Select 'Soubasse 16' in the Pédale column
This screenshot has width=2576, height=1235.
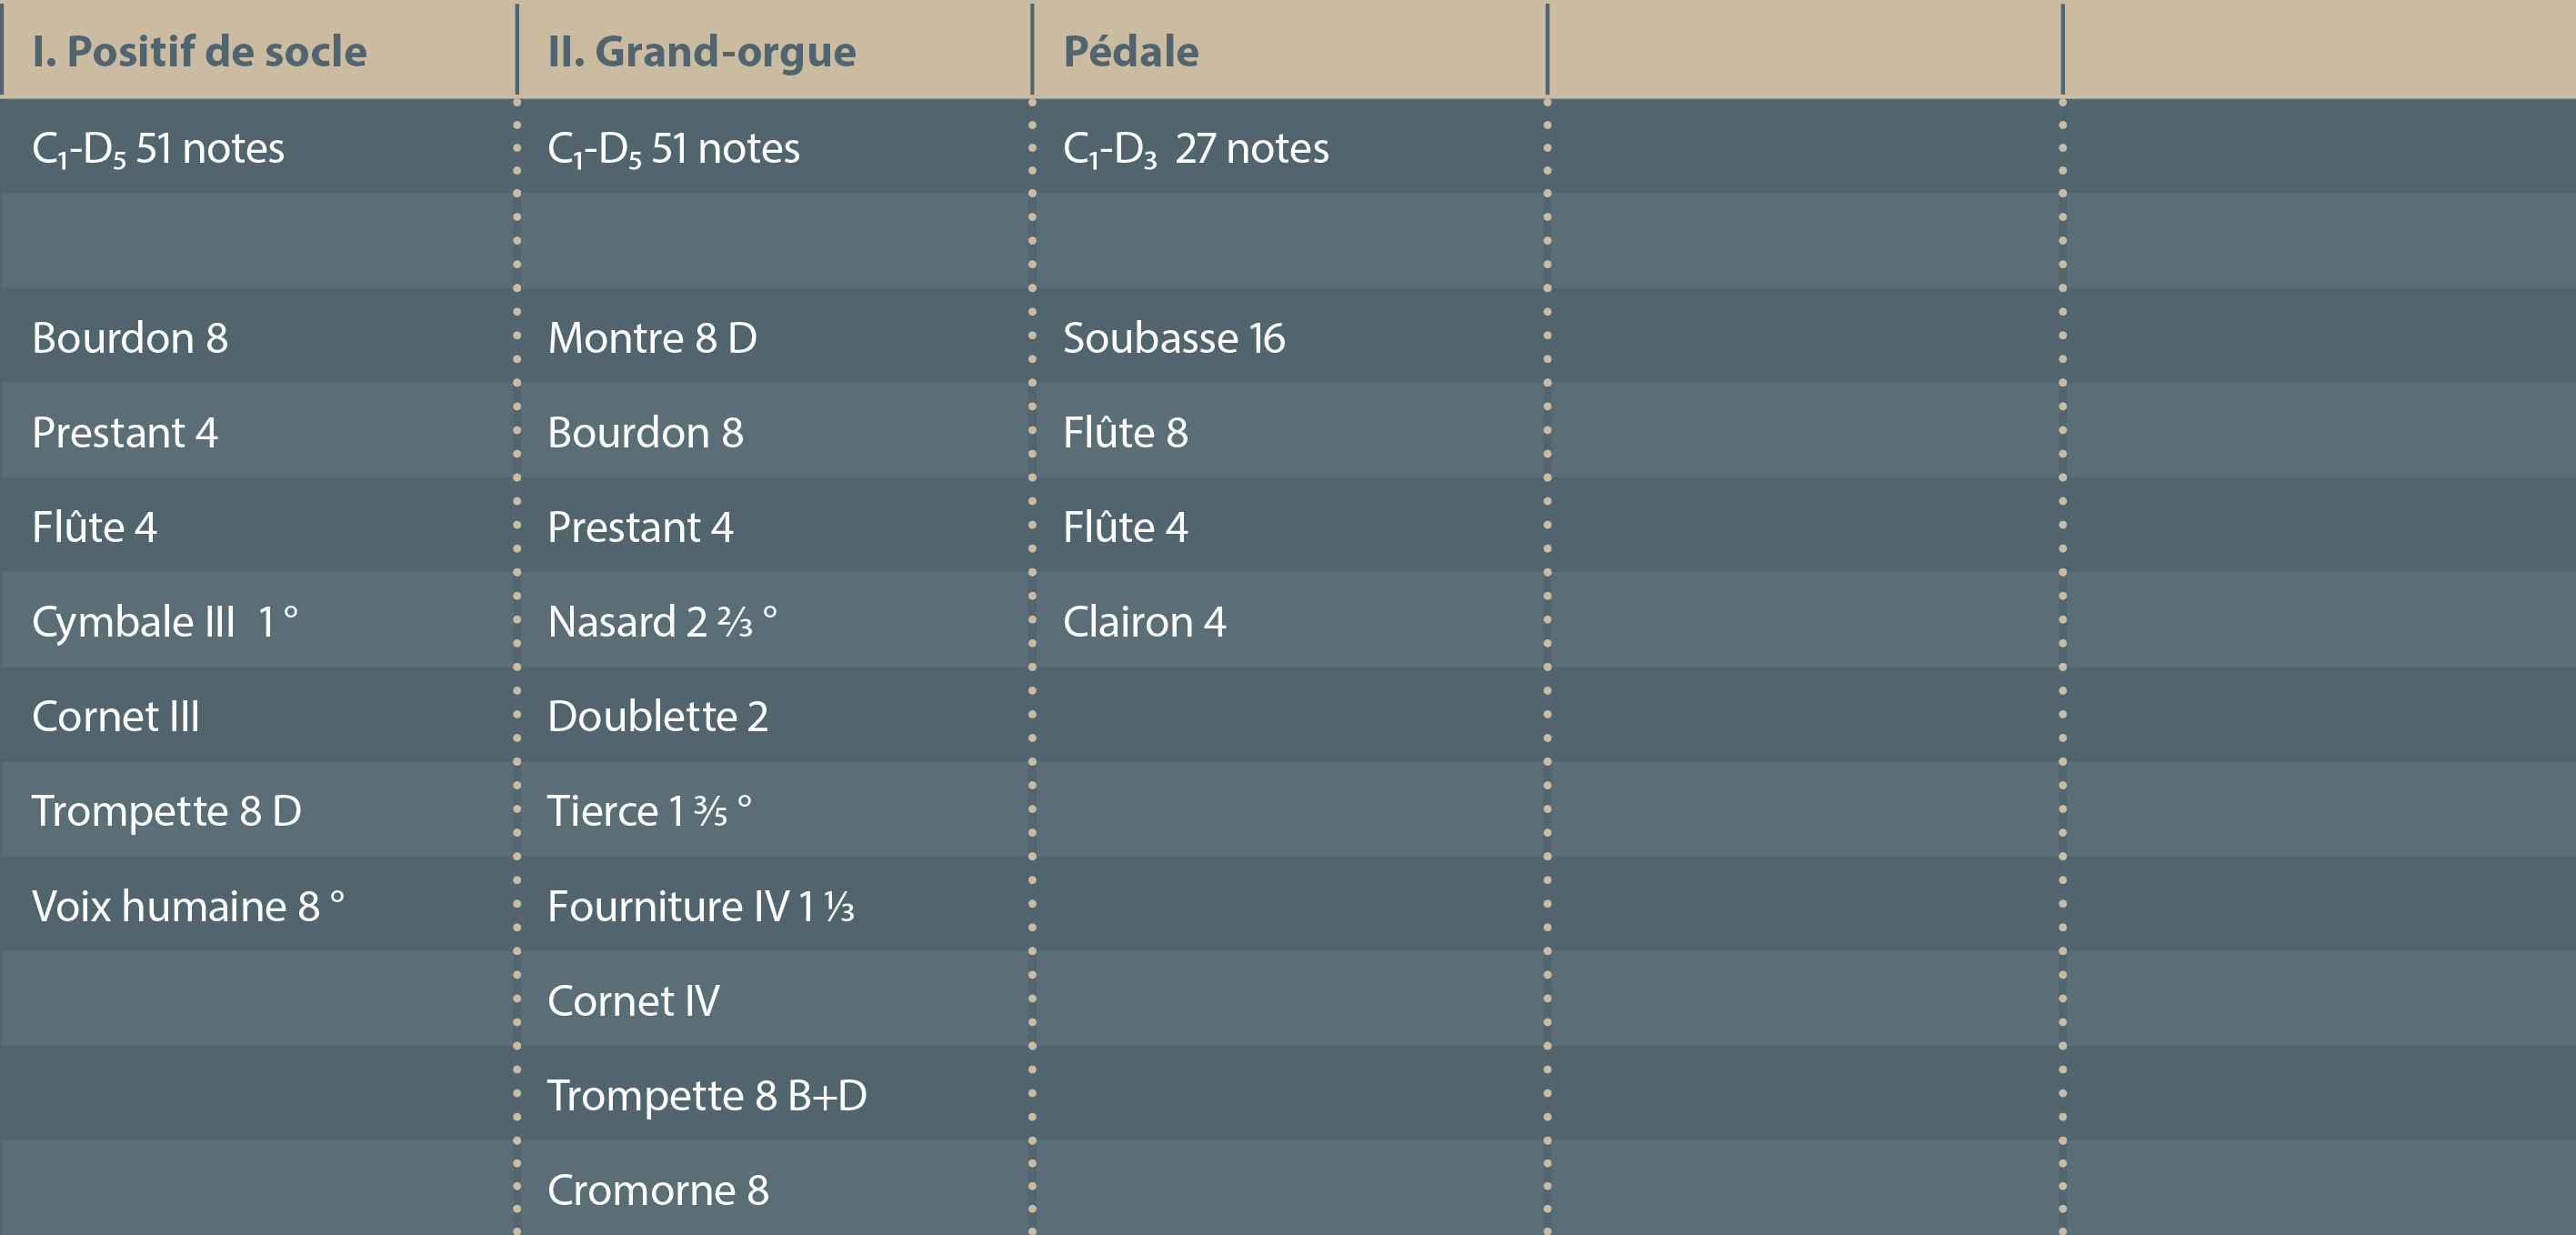pos(1173,338)
